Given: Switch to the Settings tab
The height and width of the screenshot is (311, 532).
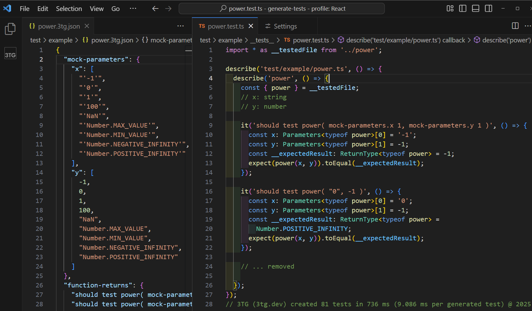Looking at the screenshot, I should (x=281, y=26).
